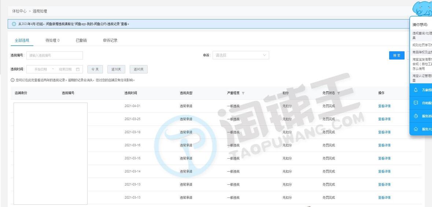This screenshot has height=207, width=432.
Task: Open the self-service chat bubble icon
Action: (416, 103)
